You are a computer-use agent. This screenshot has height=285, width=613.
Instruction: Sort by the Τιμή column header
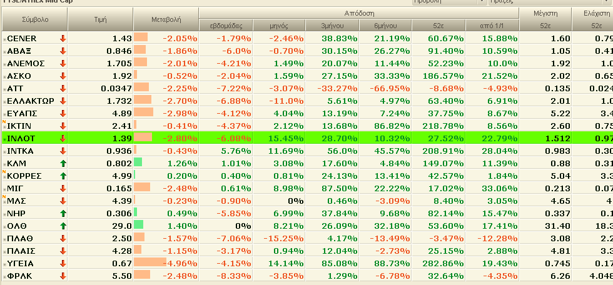(x=101, y=19)
